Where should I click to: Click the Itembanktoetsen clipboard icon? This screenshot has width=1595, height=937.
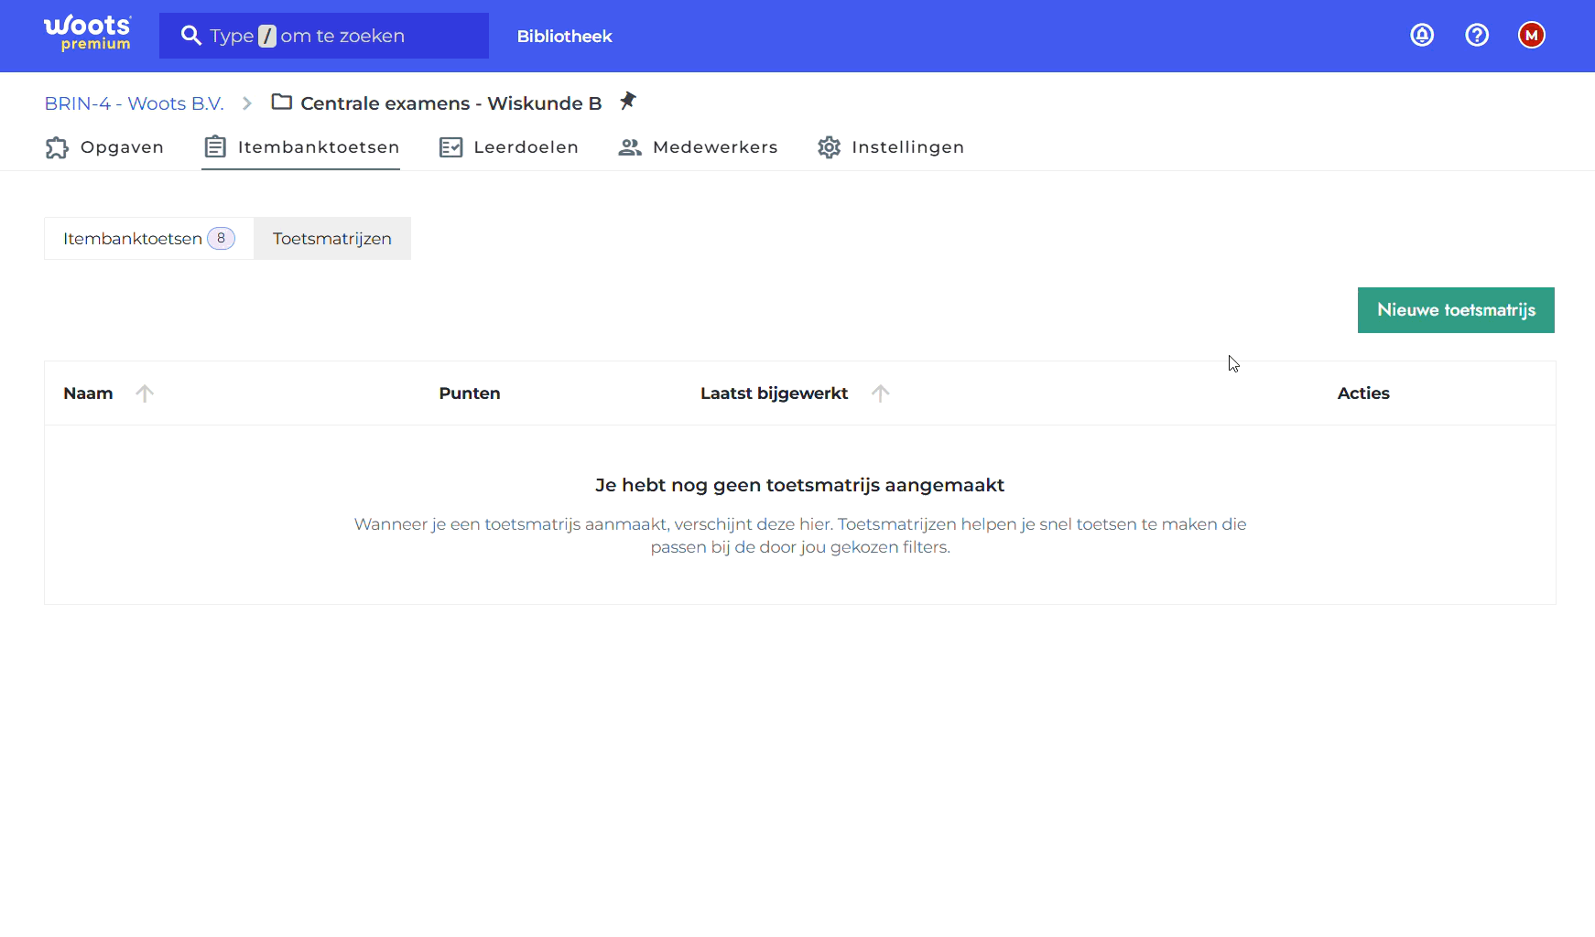[215, 146]
